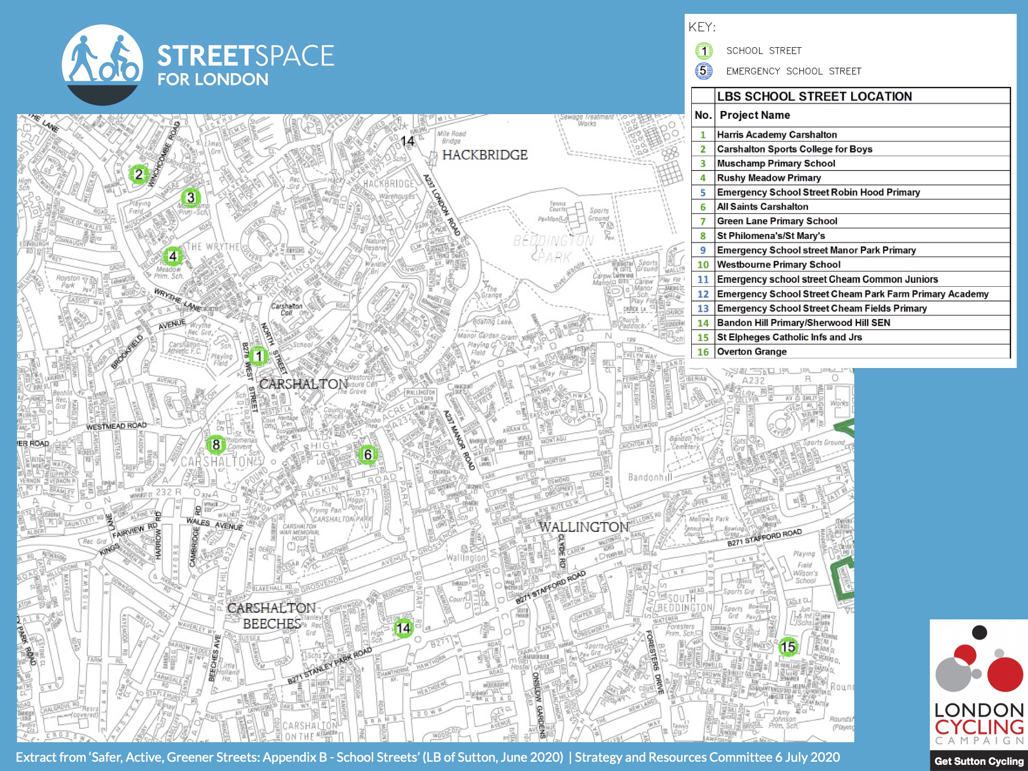This screenshot has width=1028, height=771.
Task: Click LBS School Street Location header
Action: [x=814, y=96]
